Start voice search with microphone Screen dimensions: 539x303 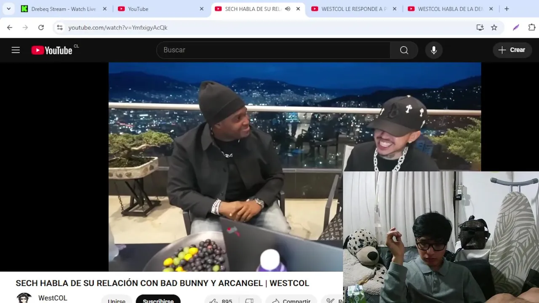(x=434, y=50)
